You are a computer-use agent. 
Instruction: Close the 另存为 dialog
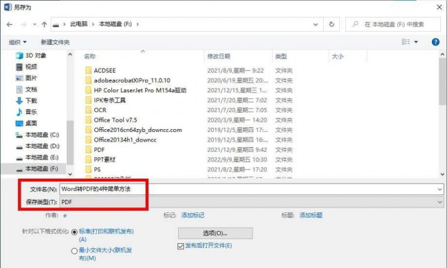[x=439, y=7]
